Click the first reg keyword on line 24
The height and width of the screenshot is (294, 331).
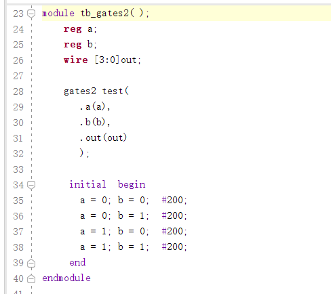[x=73, y=29]
